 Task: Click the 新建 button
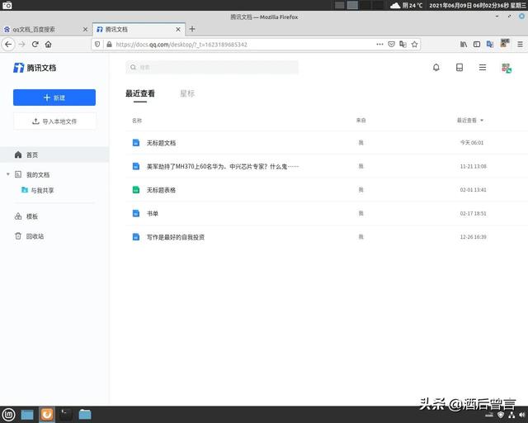point(54,97)
